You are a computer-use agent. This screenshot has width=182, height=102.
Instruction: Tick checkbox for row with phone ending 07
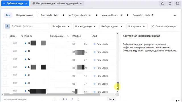tap(5, 59)
